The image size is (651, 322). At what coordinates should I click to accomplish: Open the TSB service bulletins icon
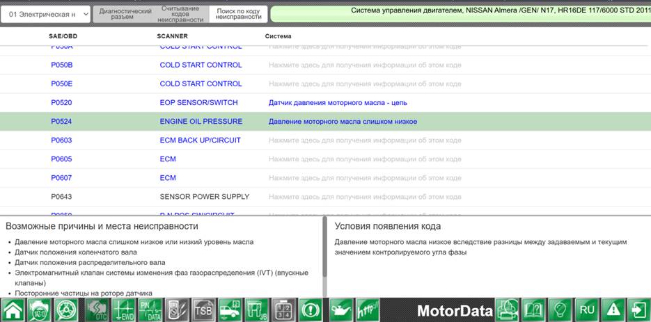coord(204,310)
